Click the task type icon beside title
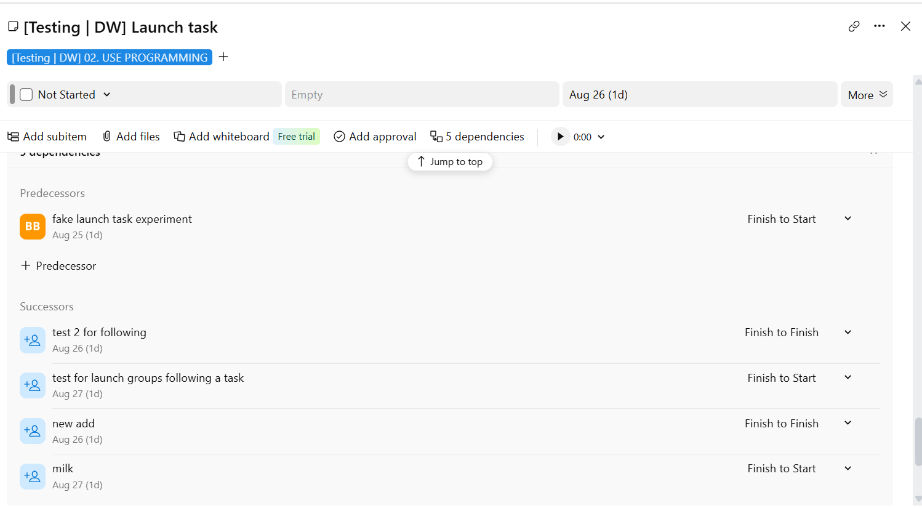The height and width of the screenshot is (508, 922). tap(13, 26)
